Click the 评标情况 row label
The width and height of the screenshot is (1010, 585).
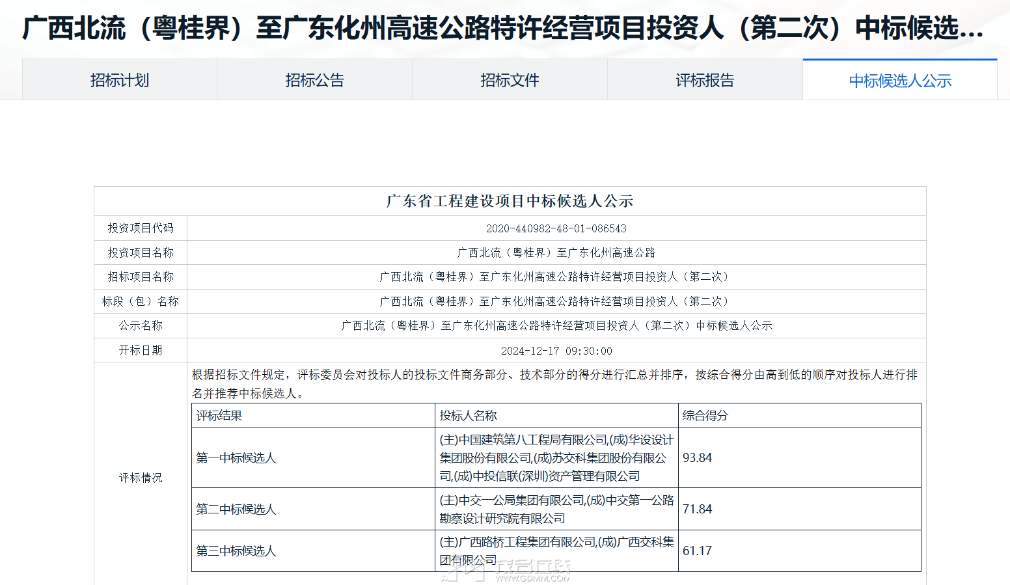(141, 478)
